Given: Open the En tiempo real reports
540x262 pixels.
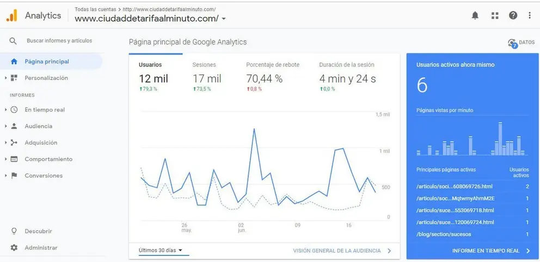Looking at the screenshot, I should click(x=45, y=110).
